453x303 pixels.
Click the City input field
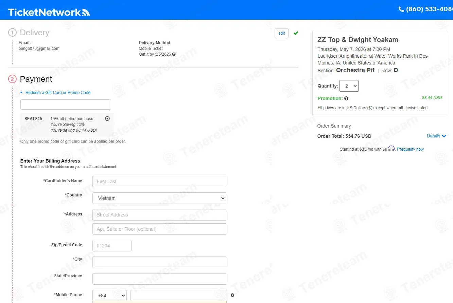159,262
